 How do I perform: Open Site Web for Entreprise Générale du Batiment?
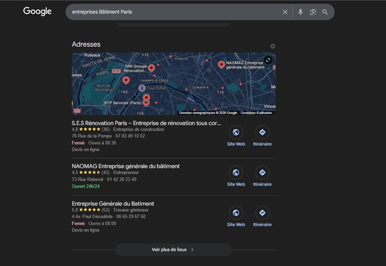click(x=236, y=216)
